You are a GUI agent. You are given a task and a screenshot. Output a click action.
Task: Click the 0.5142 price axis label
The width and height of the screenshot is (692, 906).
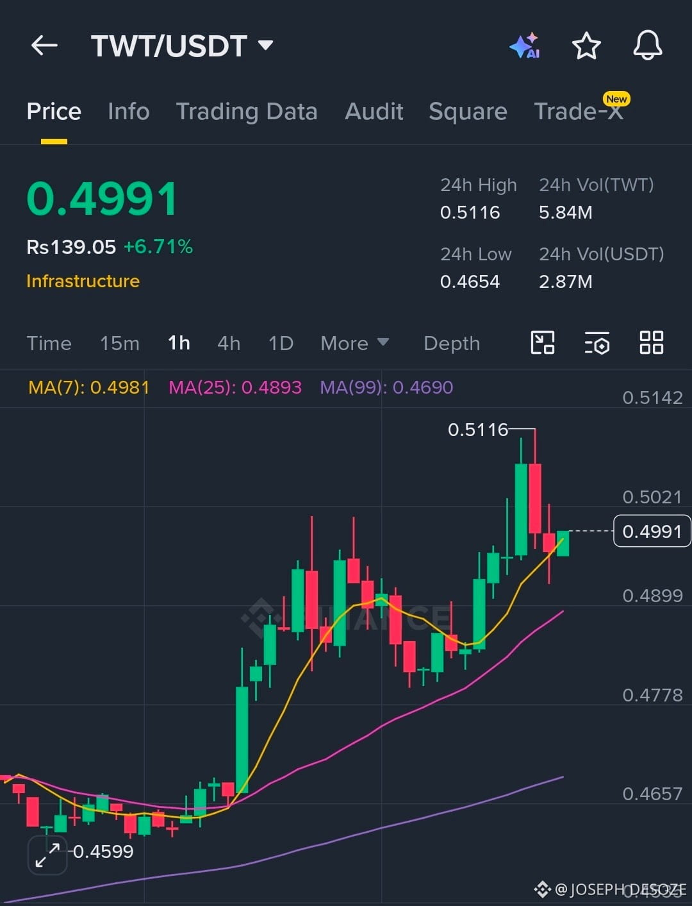(652, 398)
